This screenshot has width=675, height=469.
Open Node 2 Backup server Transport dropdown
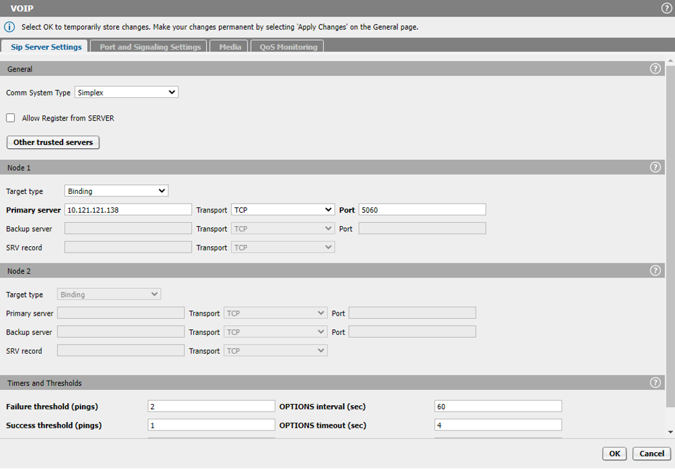pos(275,332)
